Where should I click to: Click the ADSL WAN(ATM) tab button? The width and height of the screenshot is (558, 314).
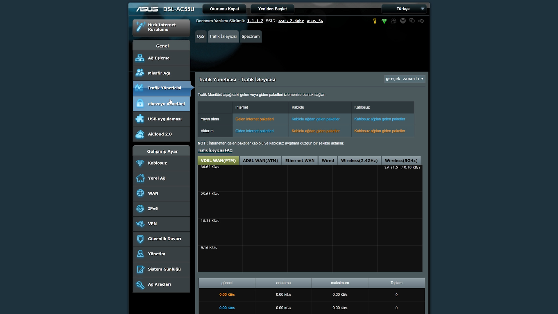point(261,160)
